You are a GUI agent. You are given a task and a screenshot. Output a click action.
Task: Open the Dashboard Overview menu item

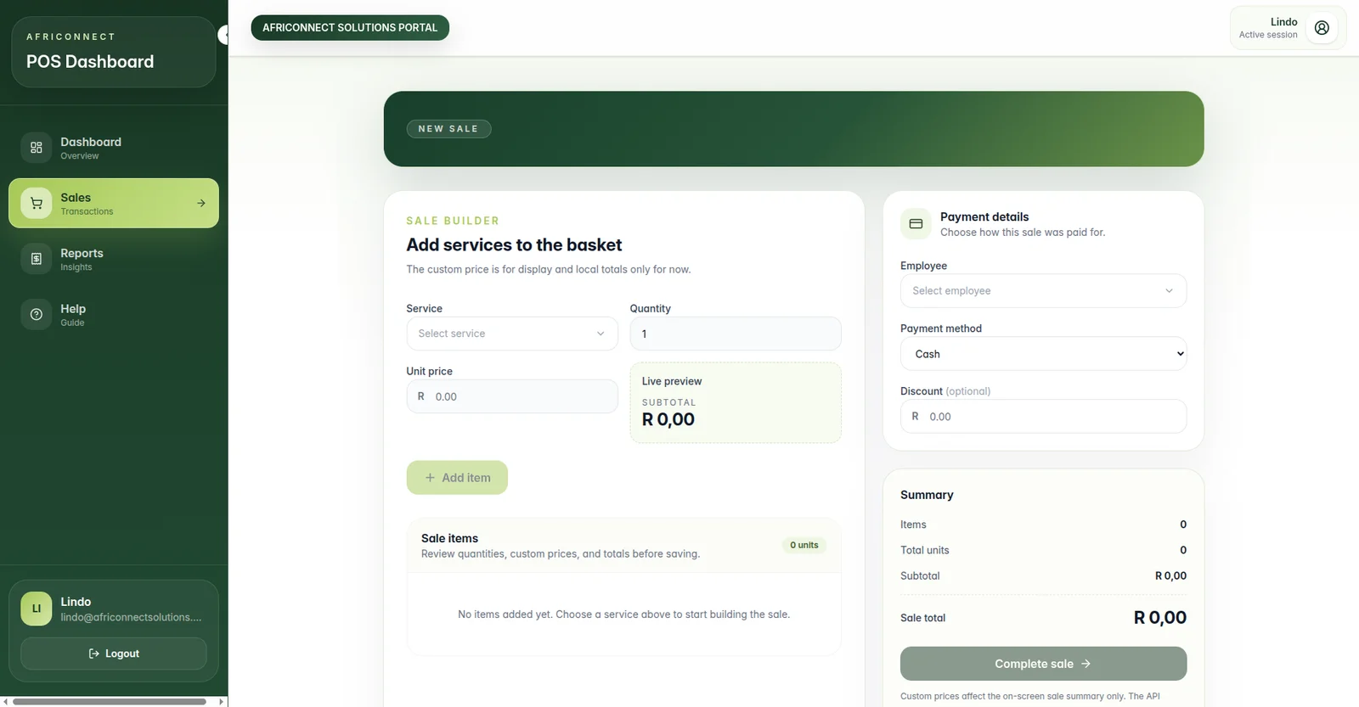point(114,148)
